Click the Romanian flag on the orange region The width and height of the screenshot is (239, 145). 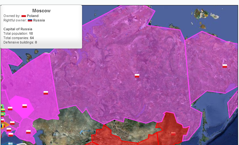pyautogui.click(x=3, y=126)
